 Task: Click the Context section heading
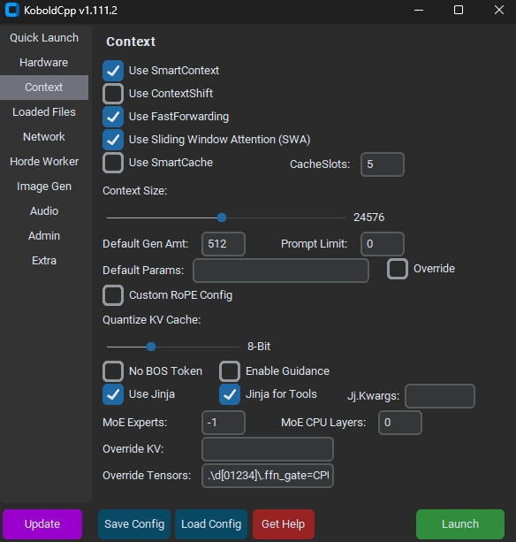pyautogui.click(x=131, y=42)
